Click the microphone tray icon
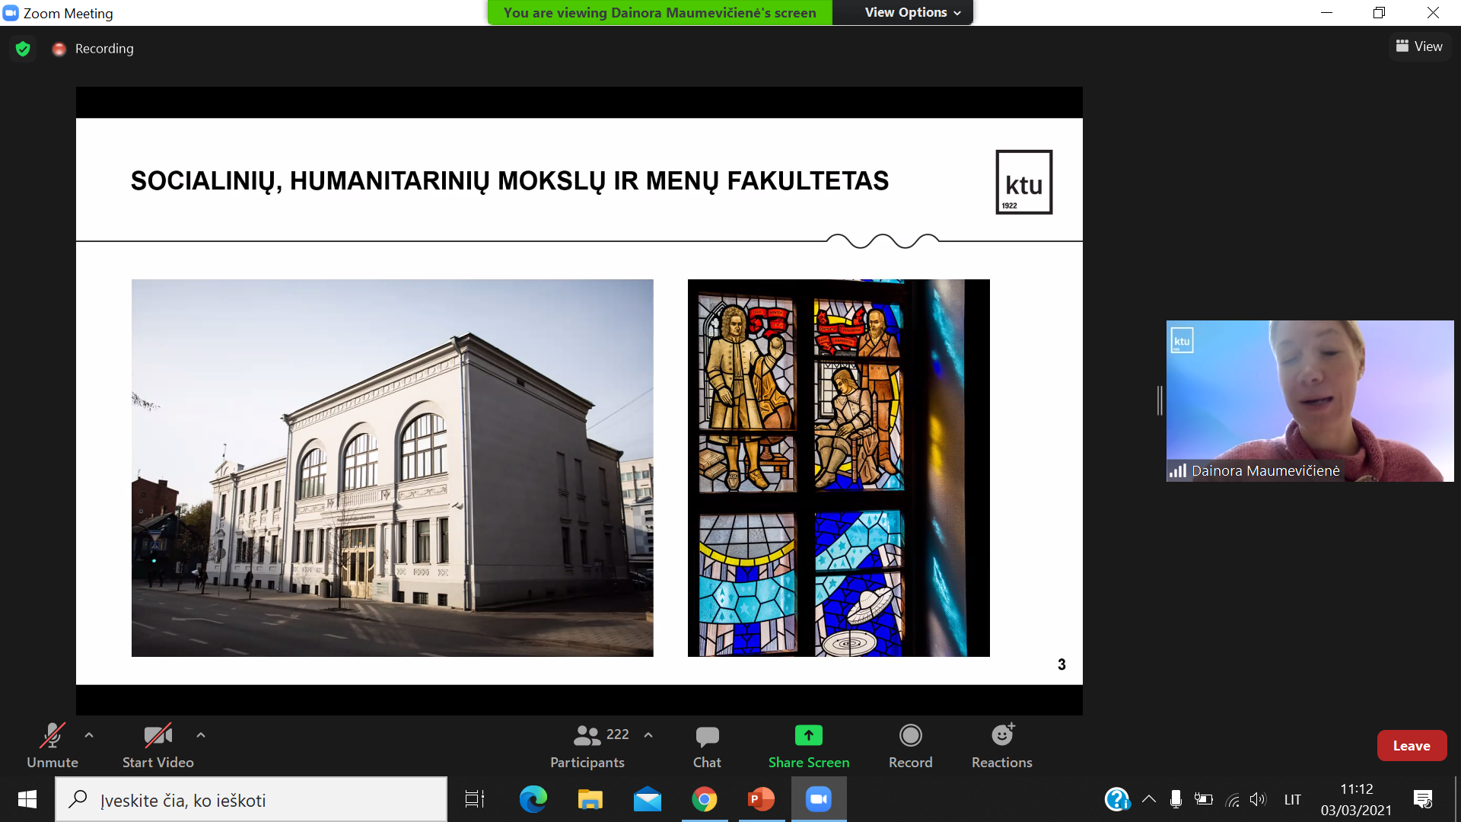Viewport: 1461px width, 822px height. [1176, 799]
